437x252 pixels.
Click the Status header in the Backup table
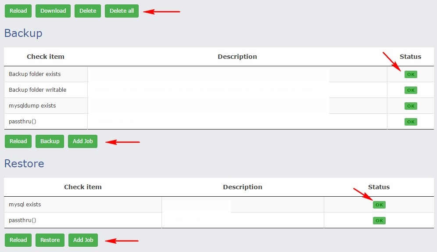tap(410, 57)
